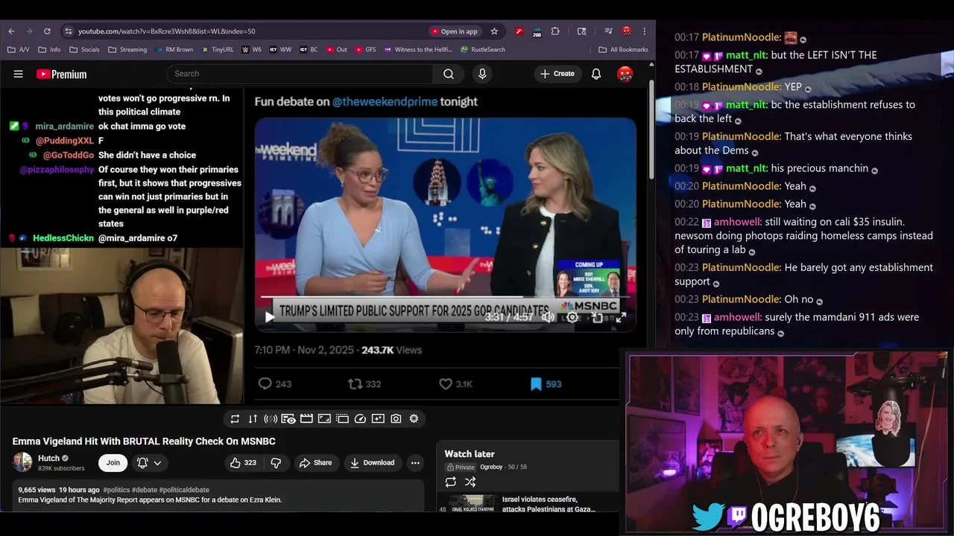This screenshot has width=954, height=536.
Task: Open the enhancer settings gear below video
Action: coord(414,418)
